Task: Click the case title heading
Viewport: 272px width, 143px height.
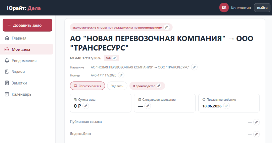Action: pos(162,43)
